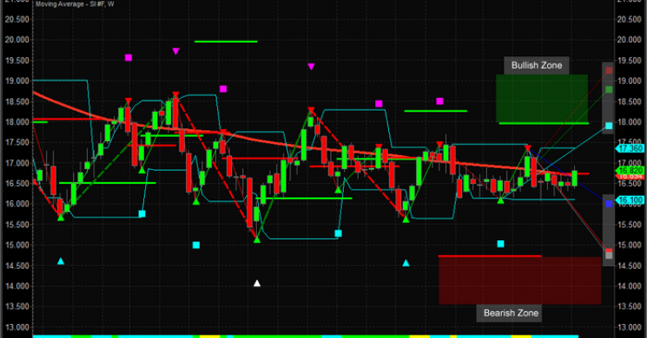Click the Bullish Zone label
Image resolution: width=647 pixels, height=338 pixels.
pyautogui.click(x=537, y=66)
